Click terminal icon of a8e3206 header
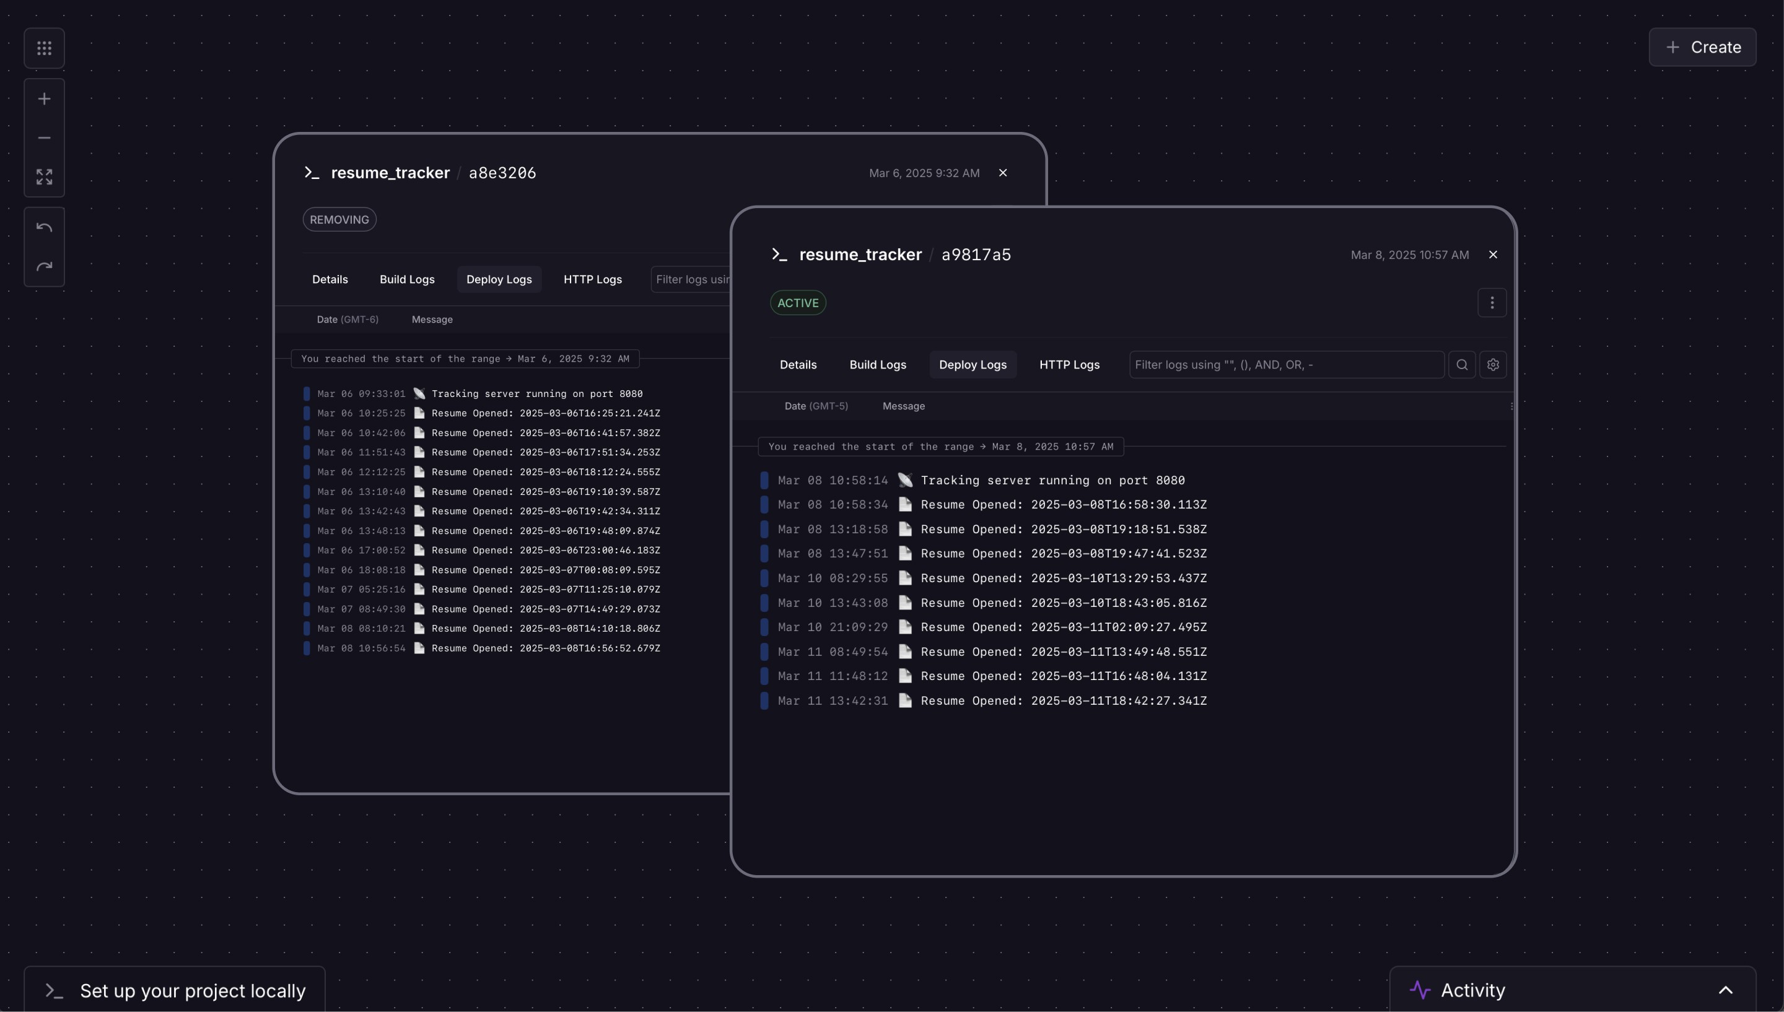 click(312, 172)
